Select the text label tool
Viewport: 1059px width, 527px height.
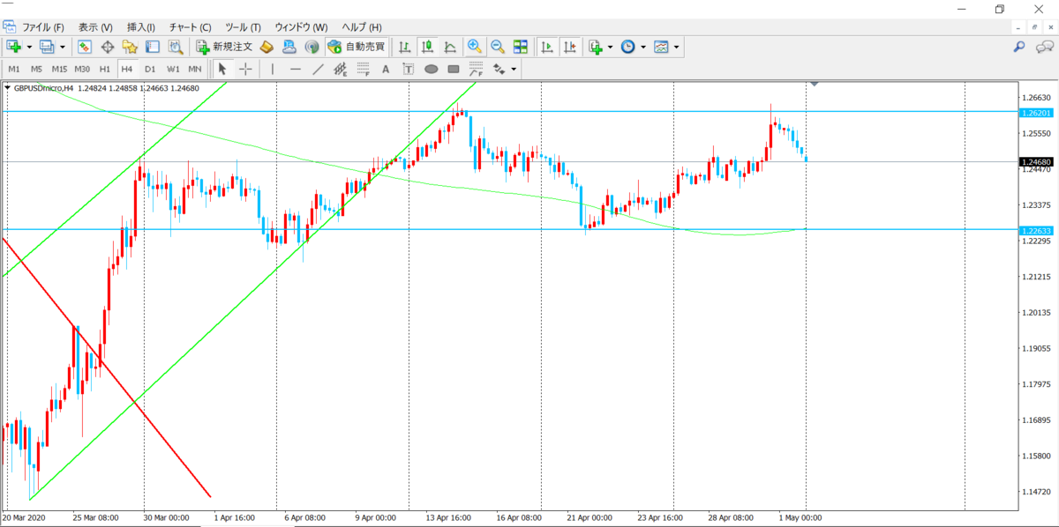click(x=409, y=69)
